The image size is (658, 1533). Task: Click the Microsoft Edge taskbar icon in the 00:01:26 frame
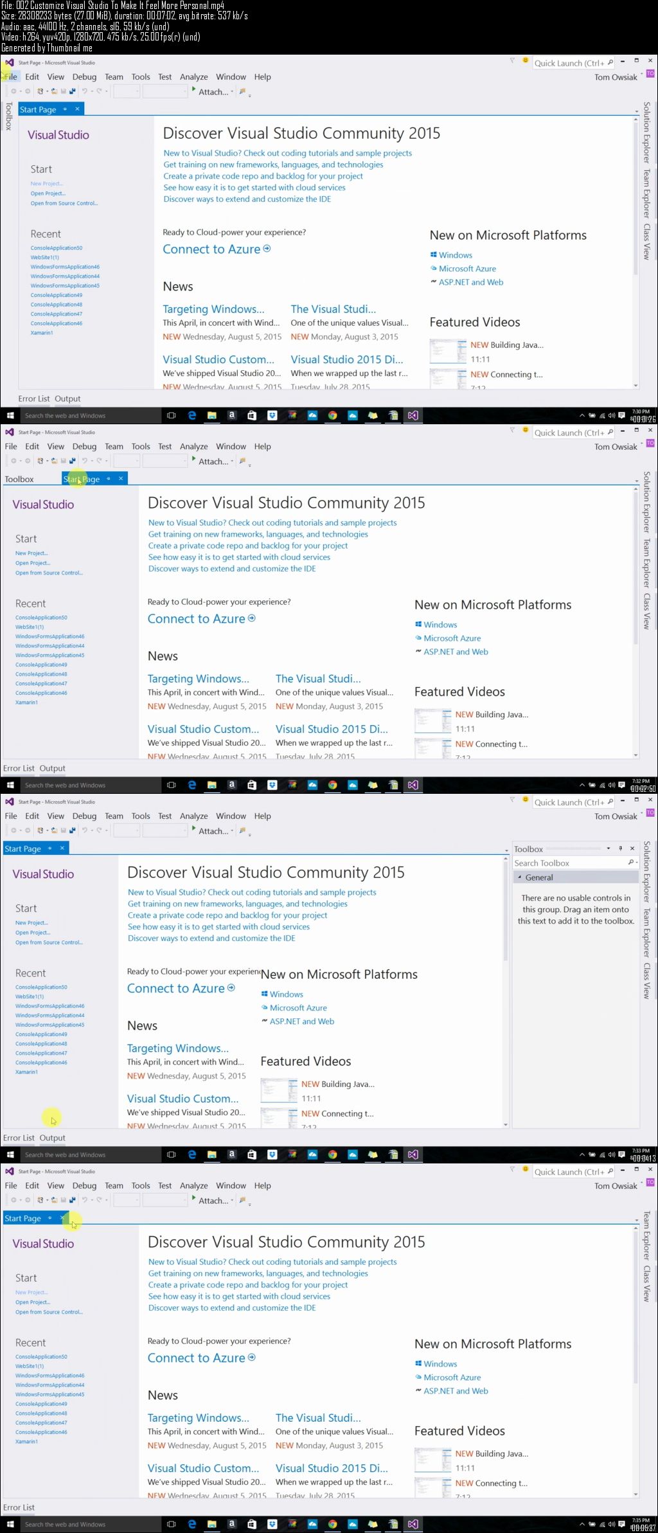pos(191,415)
